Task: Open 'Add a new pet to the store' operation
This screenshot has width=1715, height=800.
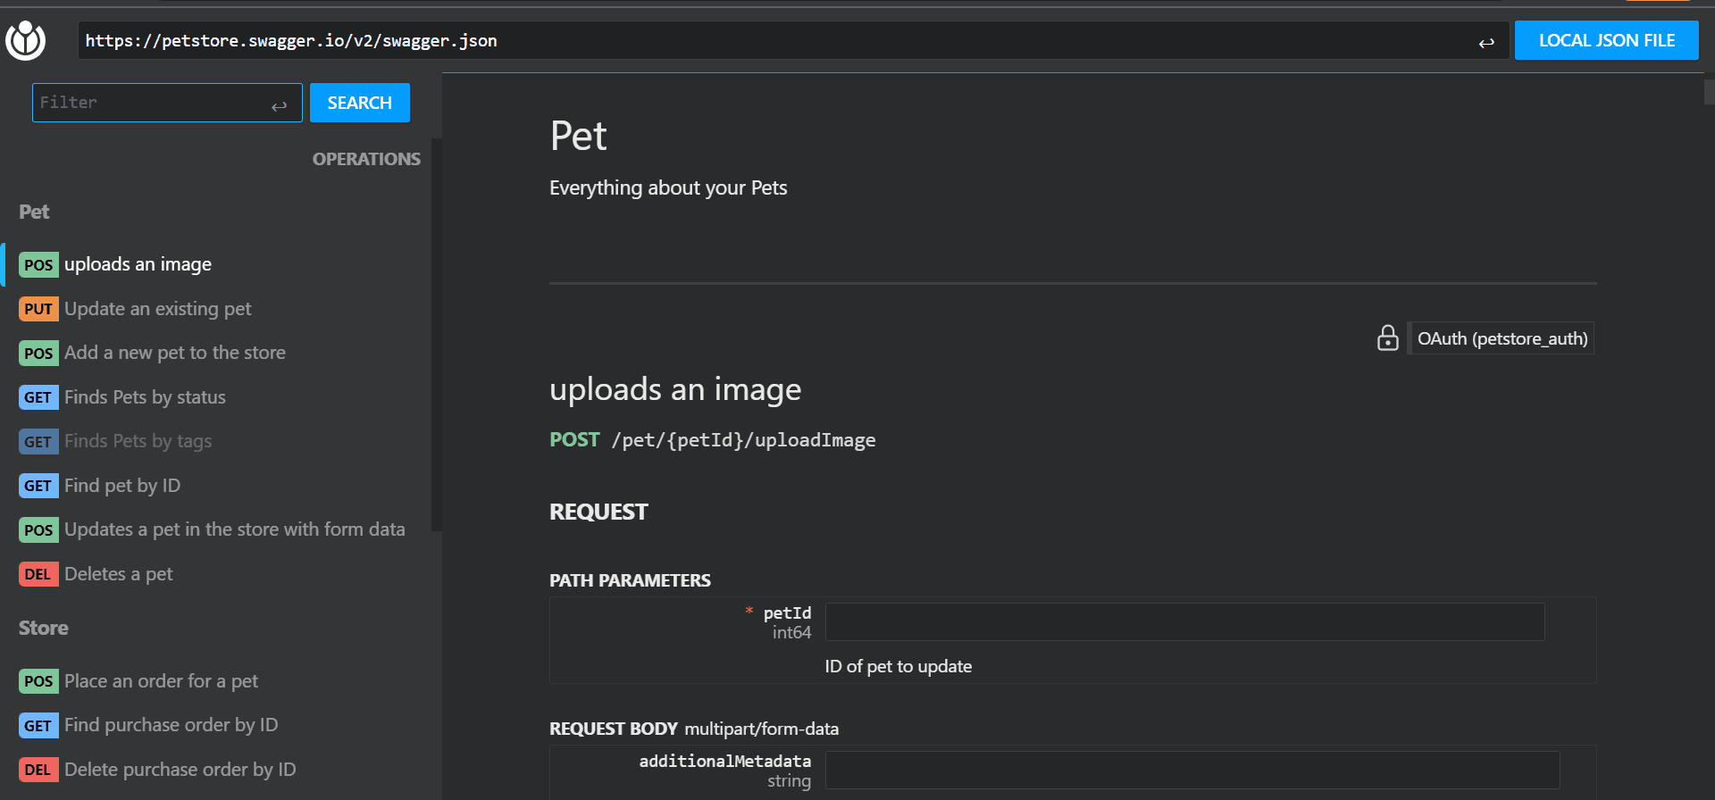Action: (x=175, y=353)
